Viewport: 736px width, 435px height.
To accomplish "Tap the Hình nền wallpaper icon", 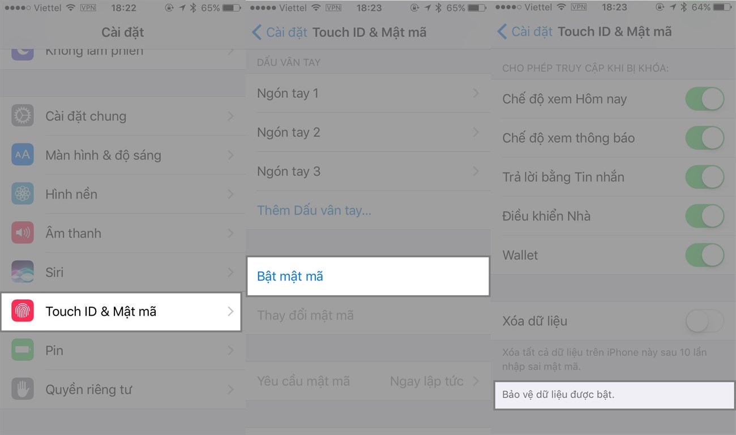I will pos(23,194).
